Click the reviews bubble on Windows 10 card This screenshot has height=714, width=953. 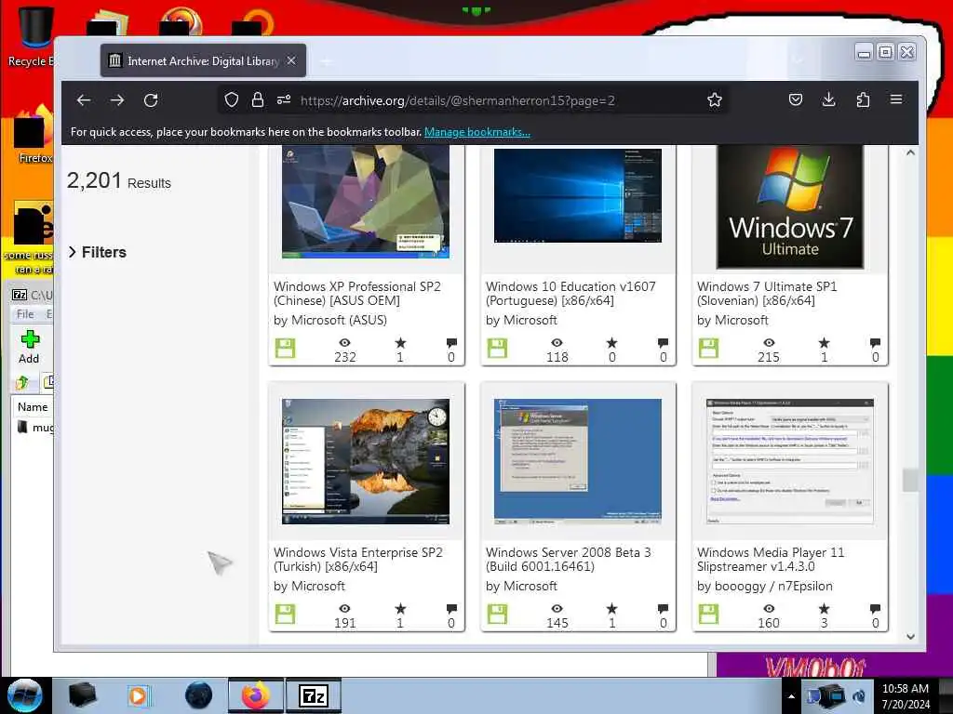[663, 343]
